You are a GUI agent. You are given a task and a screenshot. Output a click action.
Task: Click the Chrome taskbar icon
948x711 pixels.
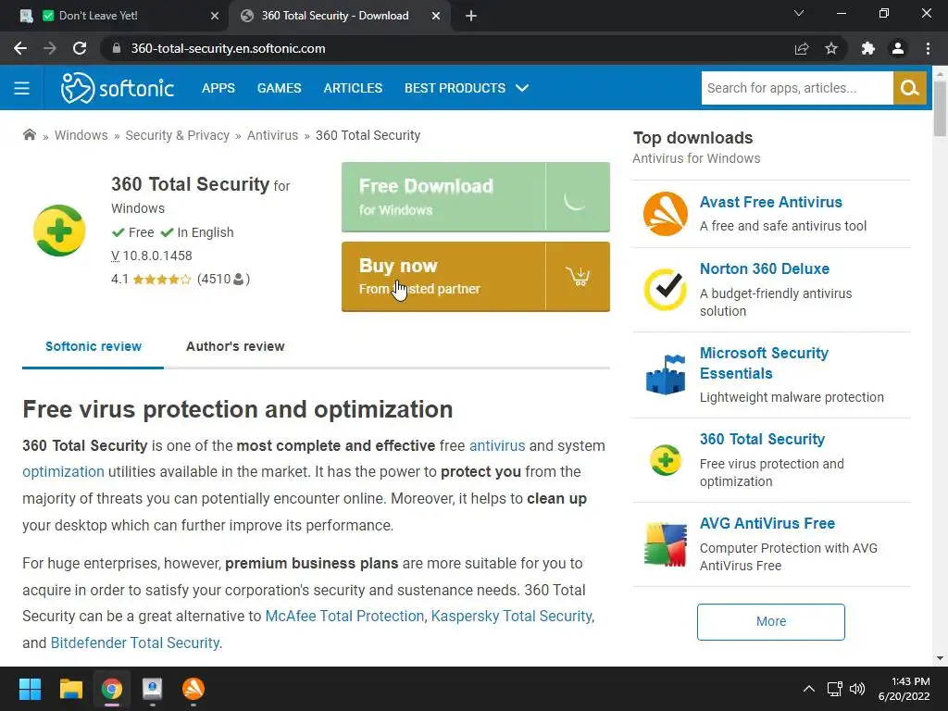[x=112, y=689]
